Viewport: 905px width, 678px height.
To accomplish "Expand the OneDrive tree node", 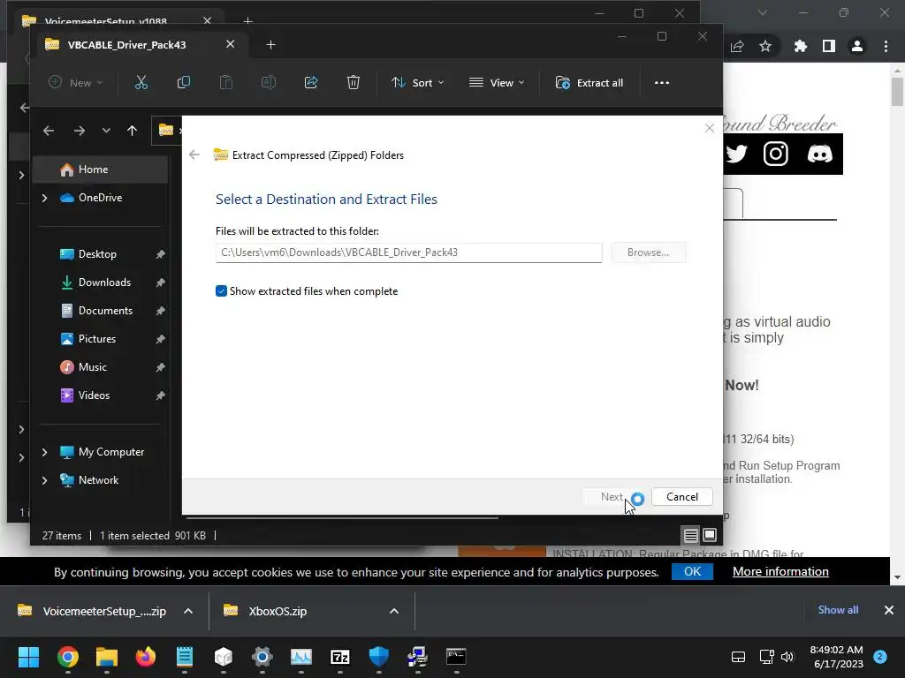I will point(44,198).
